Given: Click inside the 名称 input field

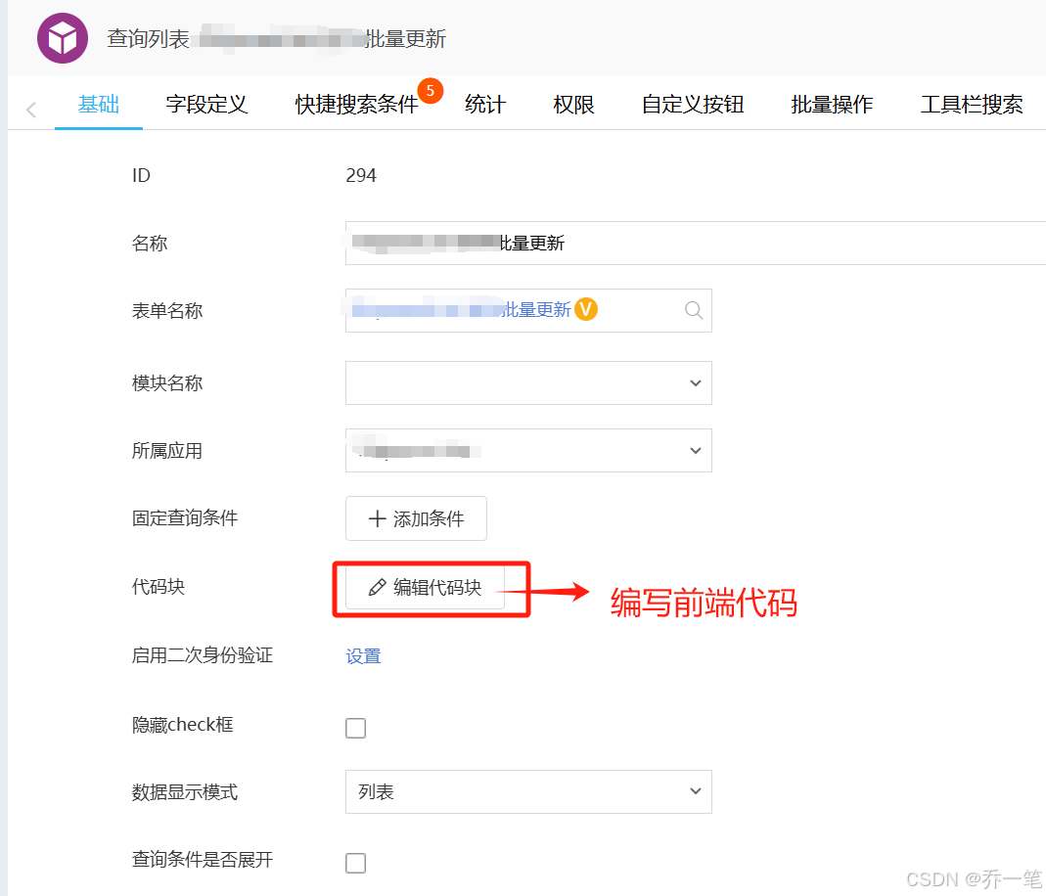Looking at the screenshot, I should [685, 243].
